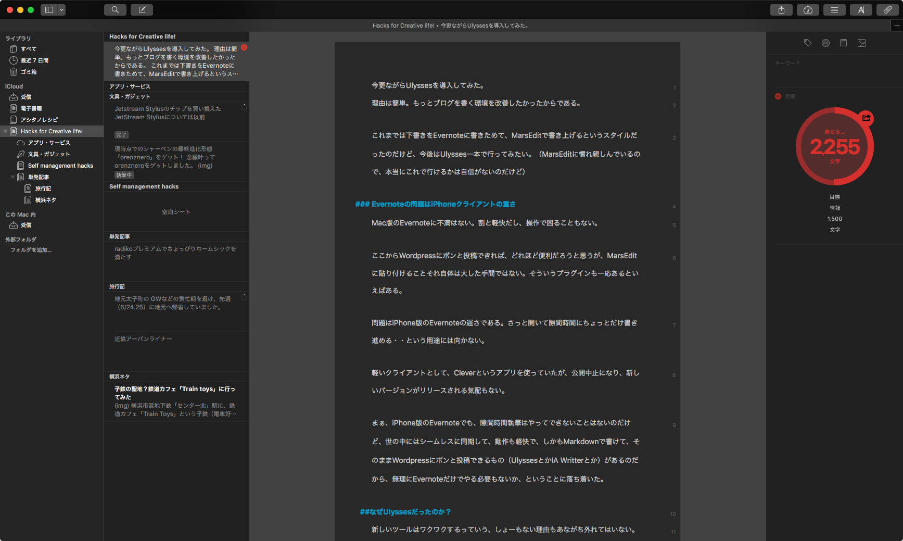Click the red goal dot on first sheet
The height and width of the screenshot is (541, 903).
tap(244, 47)
